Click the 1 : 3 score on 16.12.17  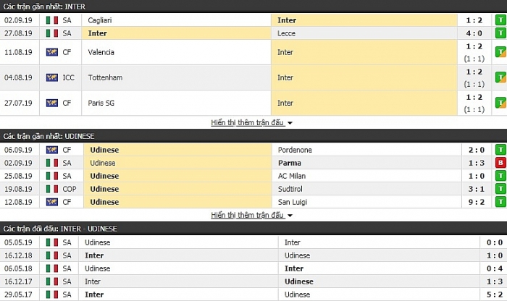[495, 281]
